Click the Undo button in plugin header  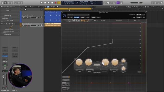93,17
